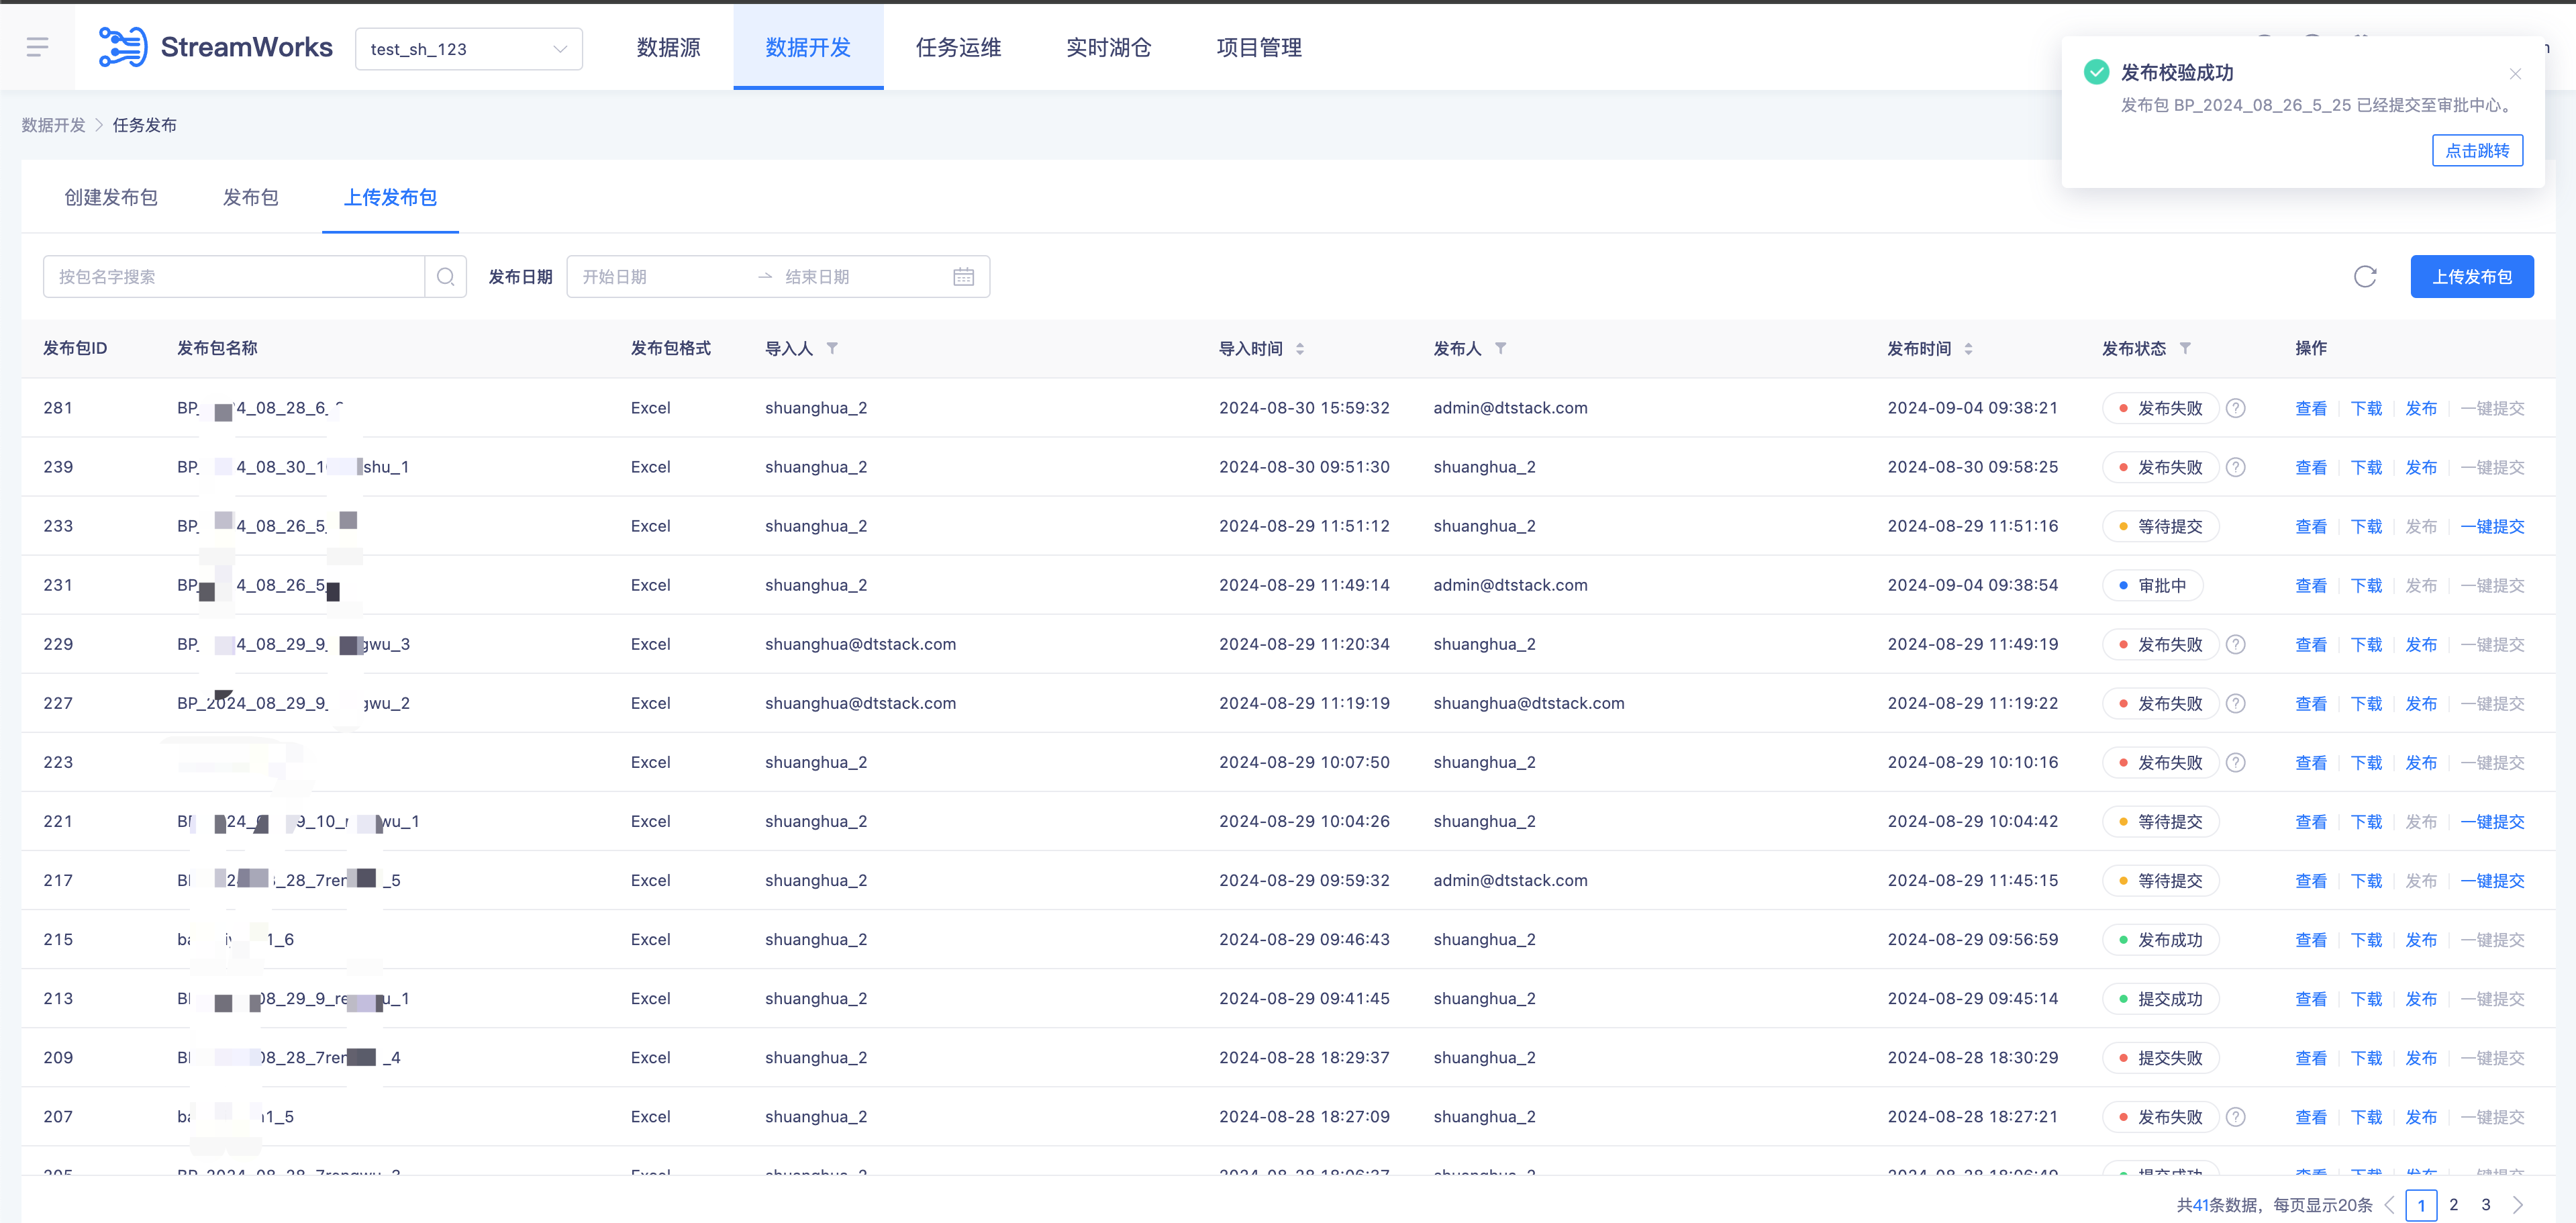Open the 任务运维 menu
Screen dimensions: 2576x1223
[x=958, y=47]
